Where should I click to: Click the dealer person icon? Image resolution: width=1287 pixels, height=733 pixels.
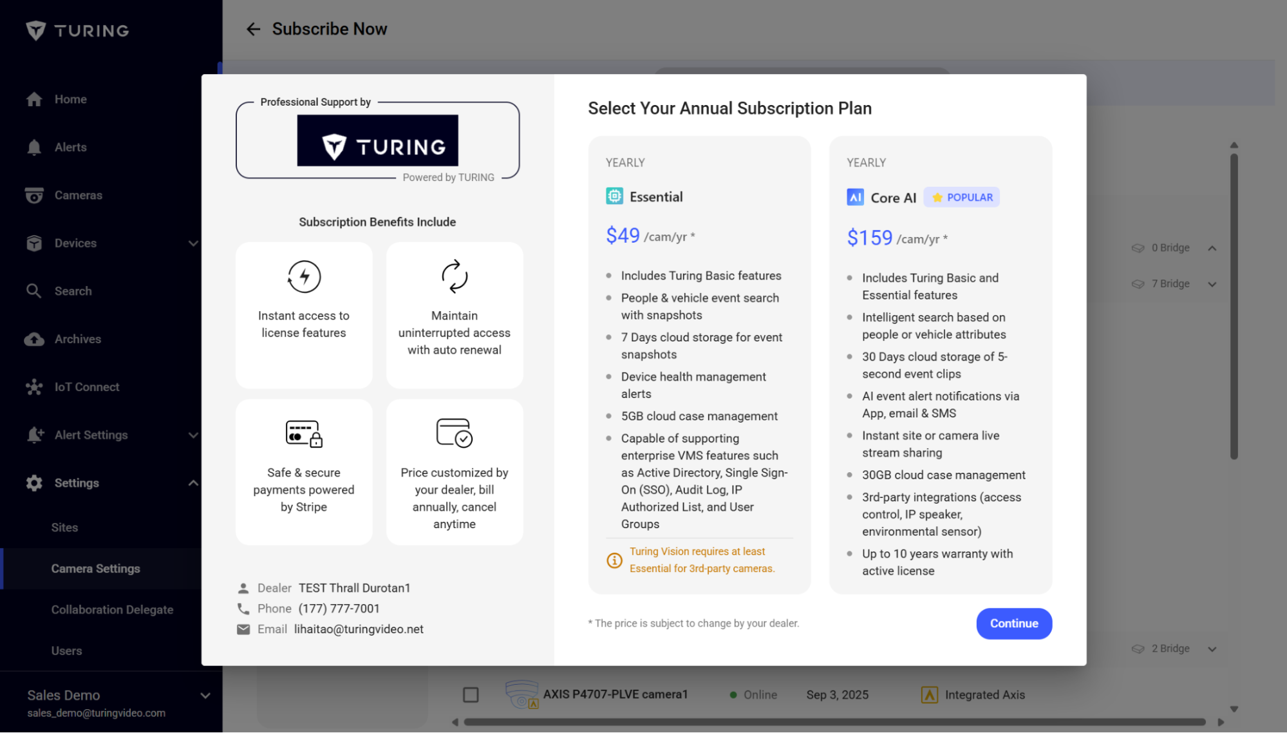click(243, 589)
